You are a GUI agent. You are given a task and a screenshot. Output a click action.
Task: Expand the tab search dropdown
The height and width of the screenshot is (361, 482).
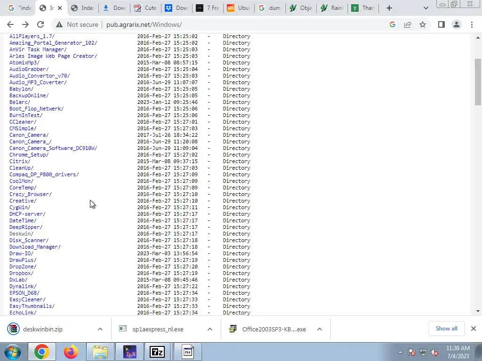tap(426, 8)
